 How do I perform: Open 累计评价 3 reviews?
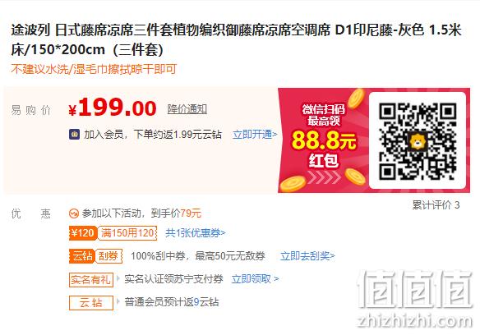click(436, 205)
